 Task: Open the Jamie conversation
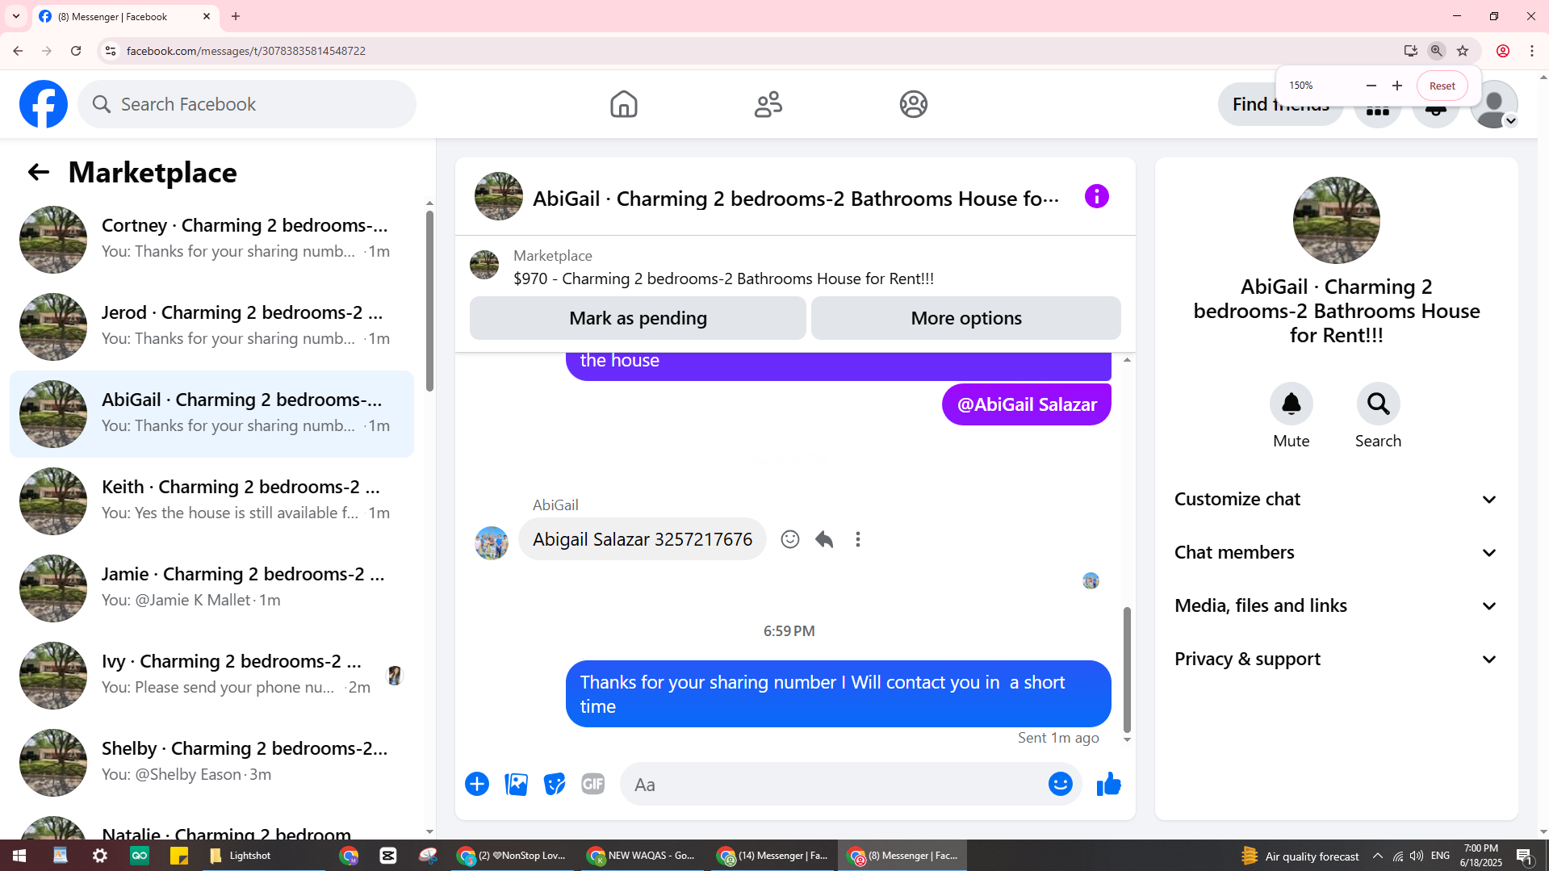click(x=211, y=588)
